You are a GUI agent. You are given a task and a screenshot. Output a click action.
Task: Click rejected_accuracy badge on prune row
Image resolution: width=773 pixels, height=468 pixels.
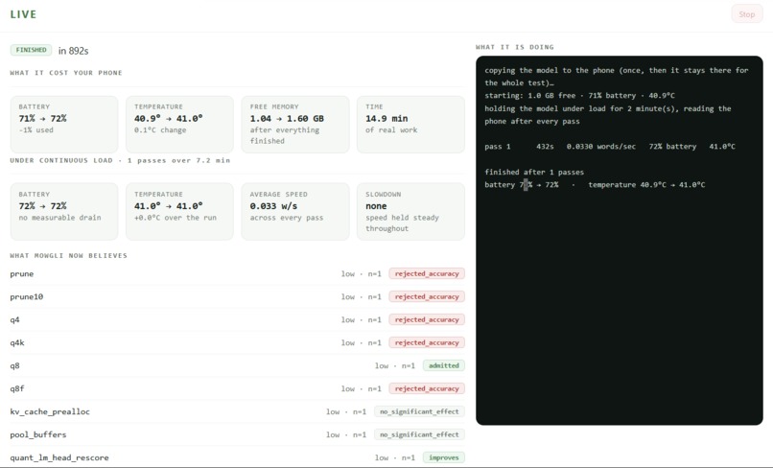pos(427,273)
